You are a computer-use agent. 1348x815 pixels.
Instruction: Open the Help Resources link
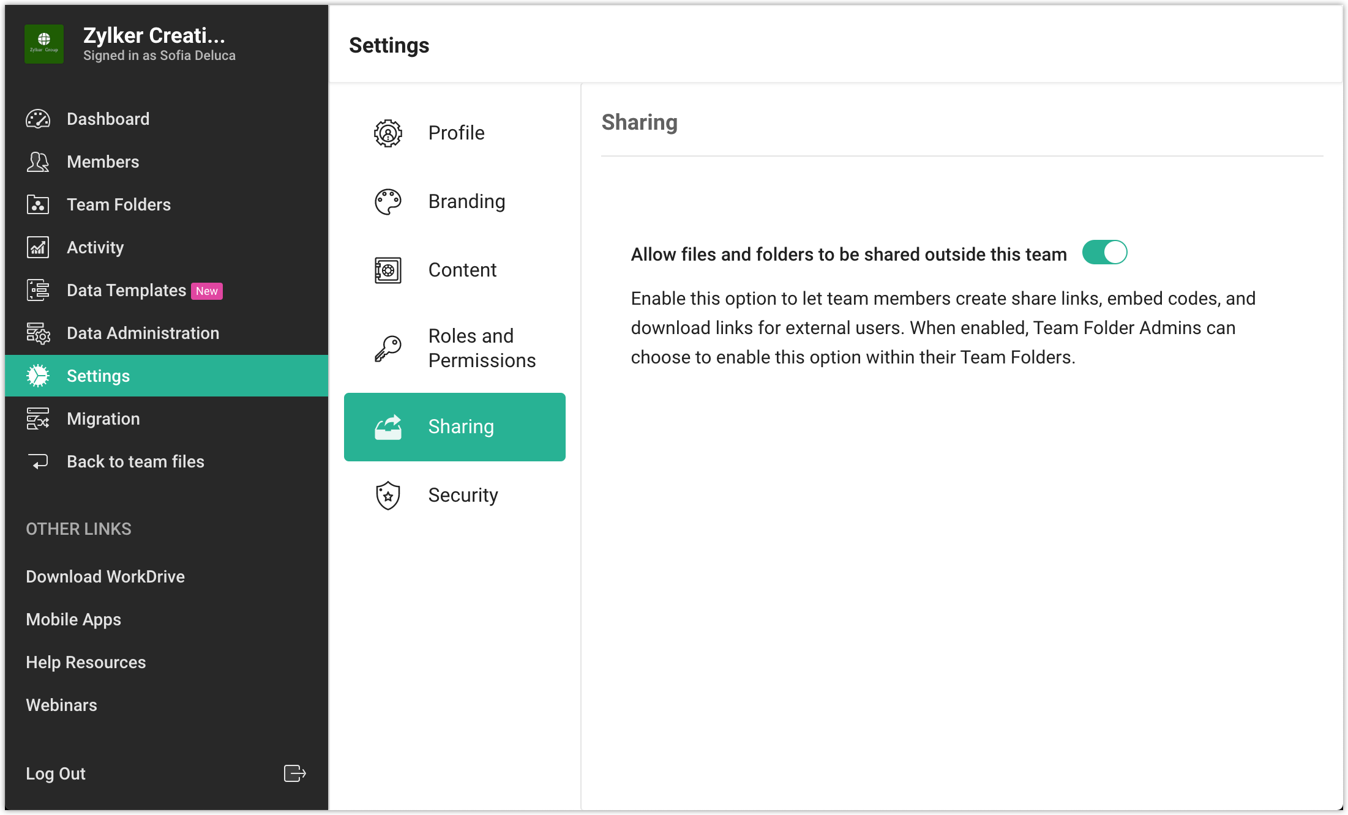click(86, 662)
